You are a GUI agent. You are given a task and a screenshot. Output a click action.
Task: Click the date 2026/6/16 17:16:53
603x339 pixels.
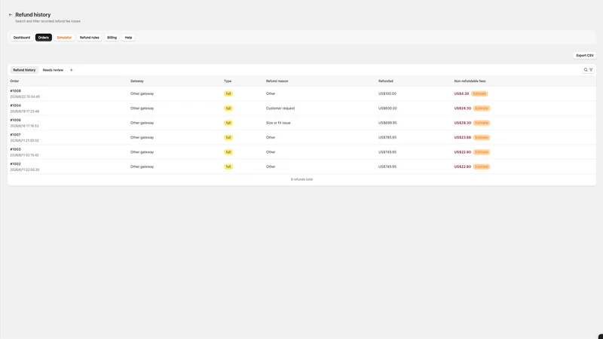(25, 126)
